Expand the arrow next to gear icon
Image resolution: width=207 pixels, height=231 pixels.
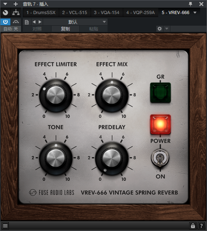pyautogui.click(x=167, y=29)
